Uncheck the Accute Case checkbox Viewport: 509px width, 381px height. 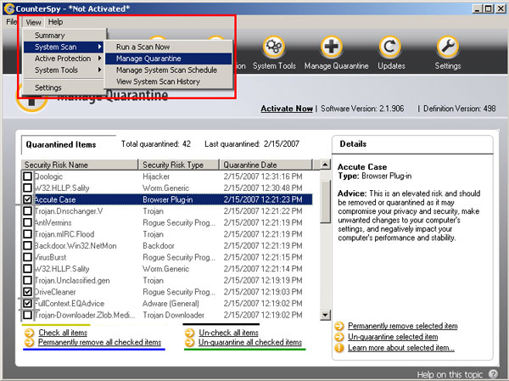pos(28,199)
